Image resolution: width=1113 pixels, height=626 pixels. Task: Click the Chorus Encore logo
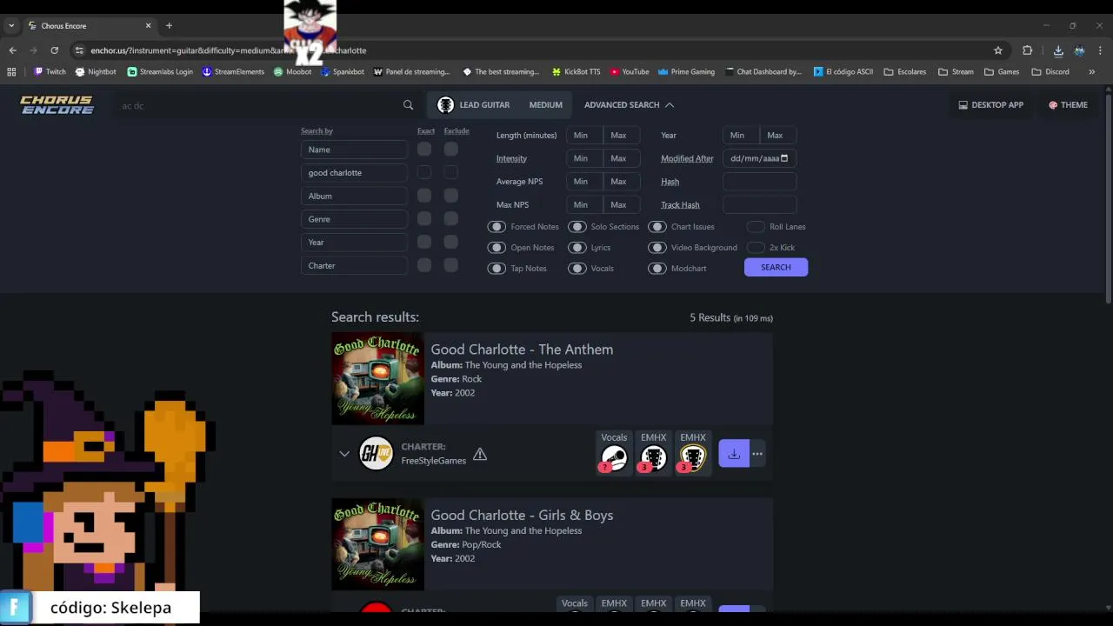[57, 105]
